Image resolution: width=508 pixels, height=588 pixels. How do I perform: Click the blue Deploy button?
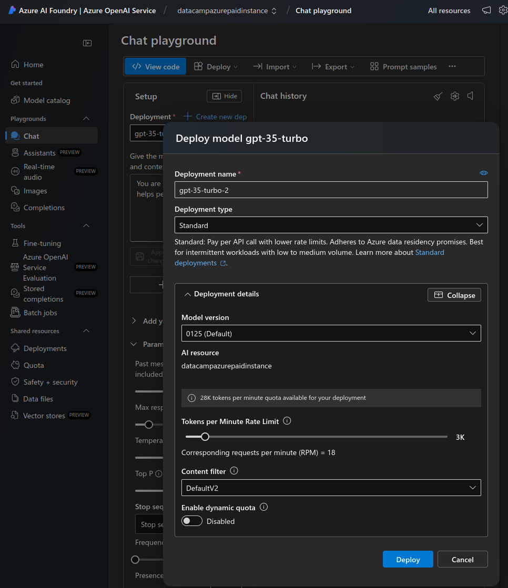pos(408,559)
